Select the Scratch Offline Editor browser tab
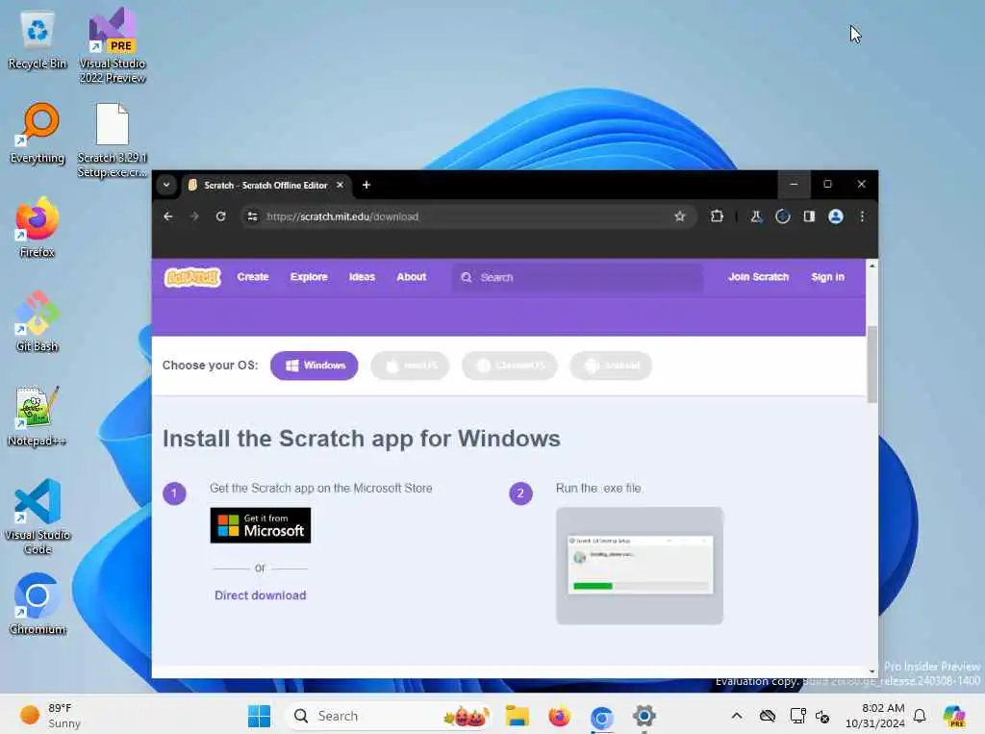The image size is (985, 734). (x=265, y=186)
